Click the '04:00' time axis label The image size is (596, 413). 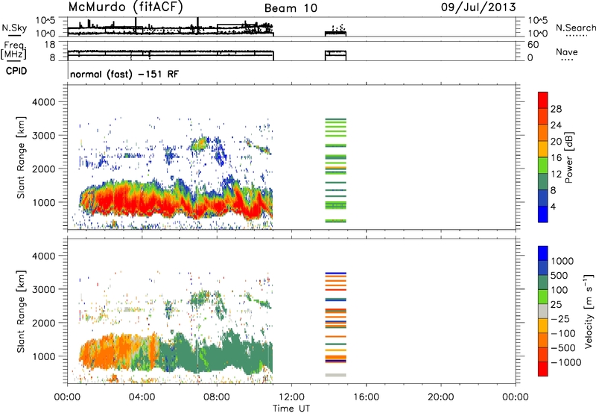pos(142,397)
